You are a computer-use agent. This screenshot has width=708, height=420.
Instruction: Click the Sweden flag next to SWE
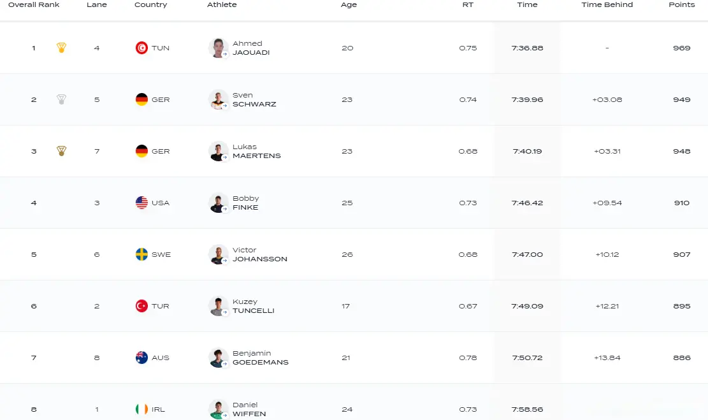141,254
